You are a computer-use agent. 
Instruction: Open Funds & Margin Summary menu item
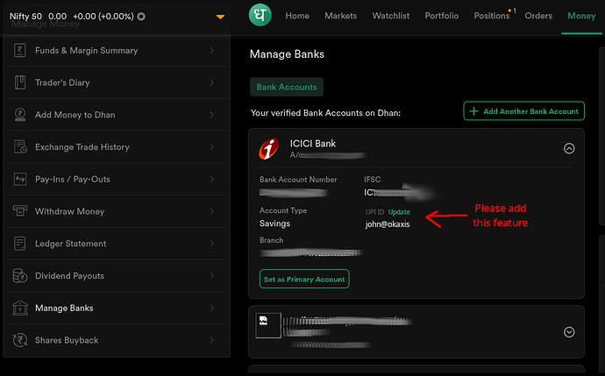pos(117,51)
